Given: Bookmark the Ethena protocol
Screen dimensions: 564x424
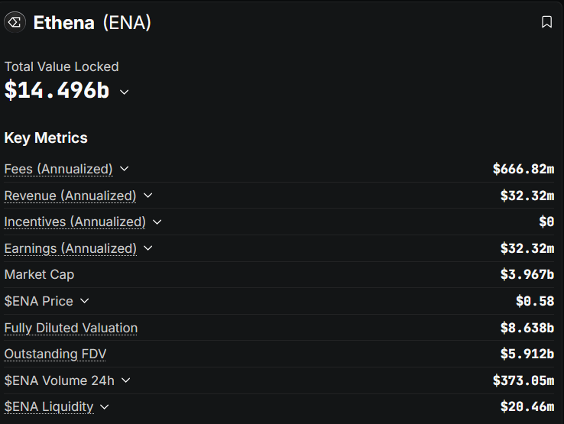Looking at the screenshot, I should point(546,23).
